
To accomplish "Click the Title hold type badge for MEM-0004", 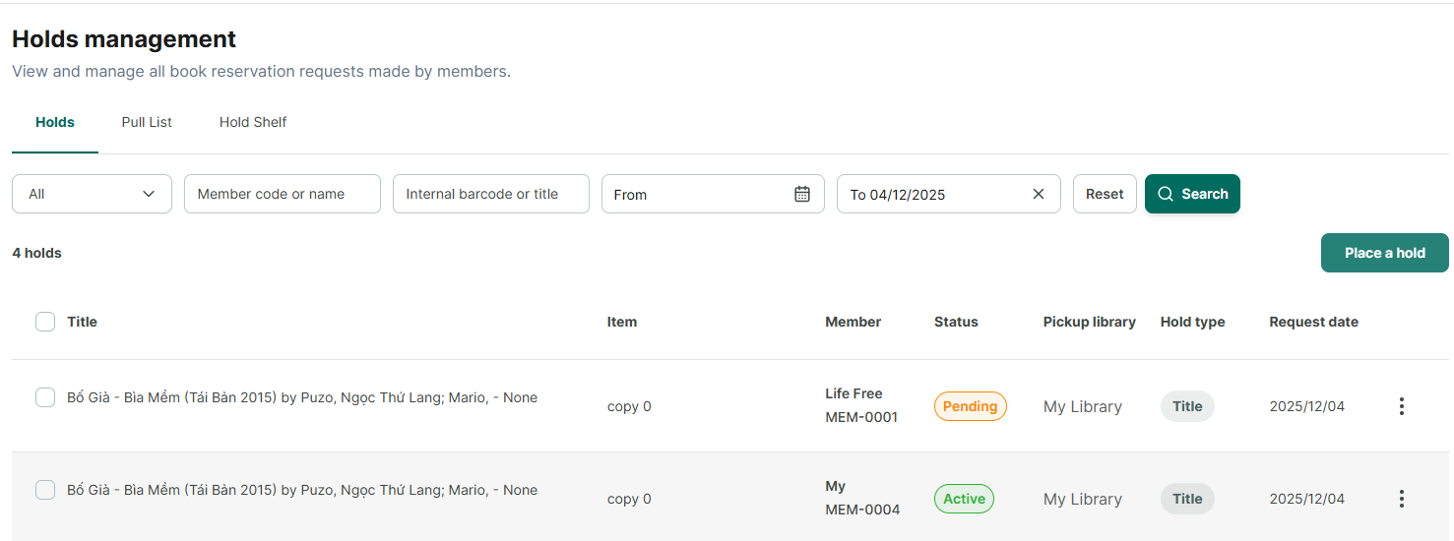I will (x=1187, y=499).
